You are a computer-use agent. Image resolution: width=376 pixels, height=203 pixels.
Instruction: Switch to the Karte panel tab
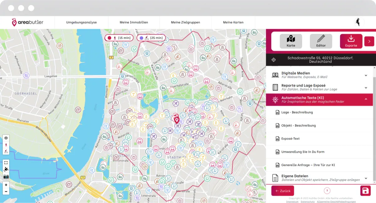coord(291,41)
